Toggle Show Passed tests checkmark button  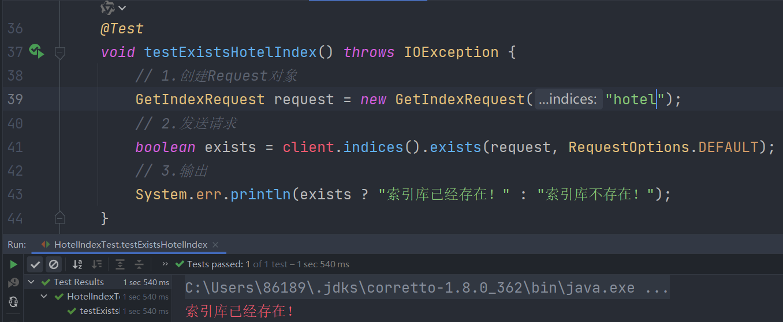point(35,264)
